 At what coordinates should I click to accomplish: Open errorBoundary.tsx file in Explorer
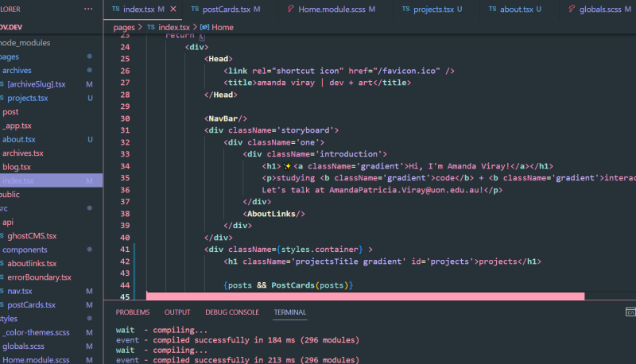(x=39, y=277)
